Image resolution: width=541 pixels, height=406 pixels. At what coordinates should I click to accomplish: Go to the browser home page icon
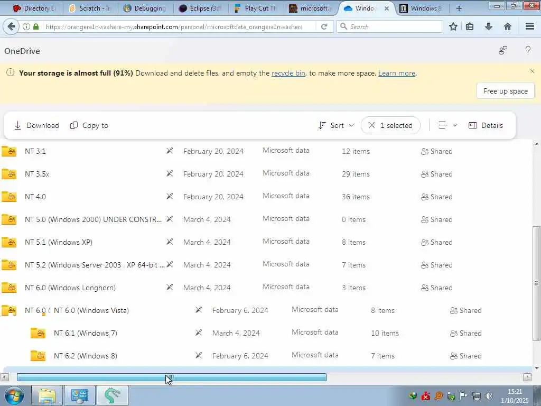click(508, 26)
